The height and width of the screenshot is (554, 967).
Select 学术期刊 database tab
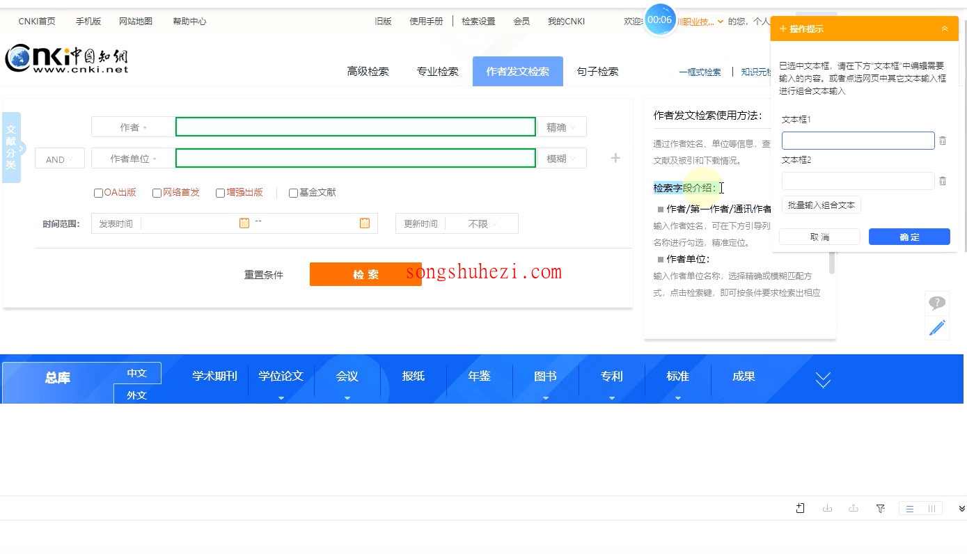point(215,377)
